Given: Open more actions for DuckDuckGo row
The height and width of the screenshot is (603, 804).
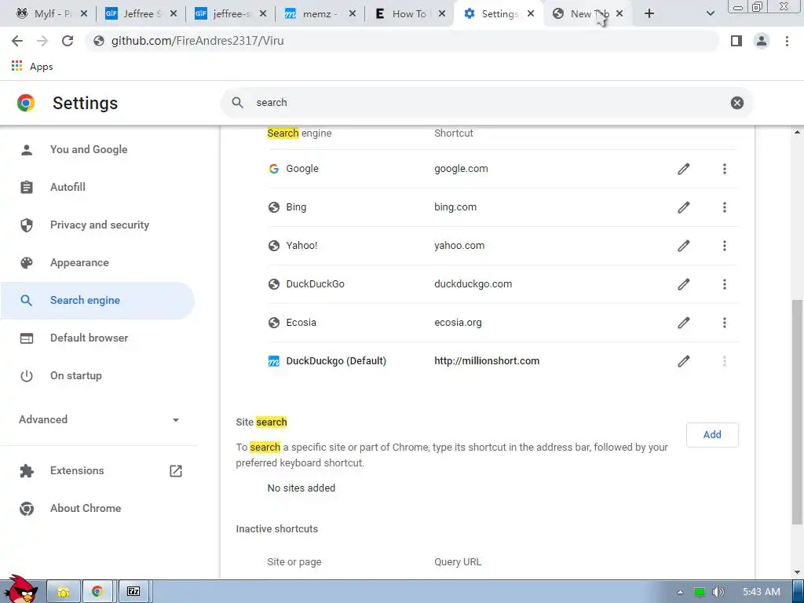Looking at the screenshot, I should (x=725, y=284).
